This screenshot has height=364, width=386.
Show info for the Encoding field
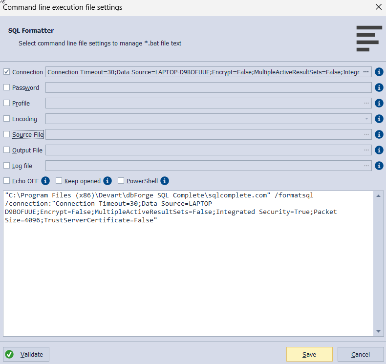379,119
